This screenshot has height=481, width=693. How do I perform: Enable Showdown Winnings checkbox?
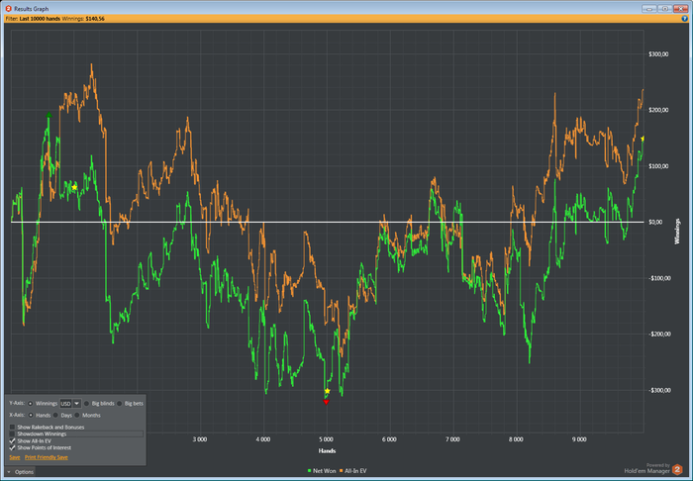[x=12, y=434]
